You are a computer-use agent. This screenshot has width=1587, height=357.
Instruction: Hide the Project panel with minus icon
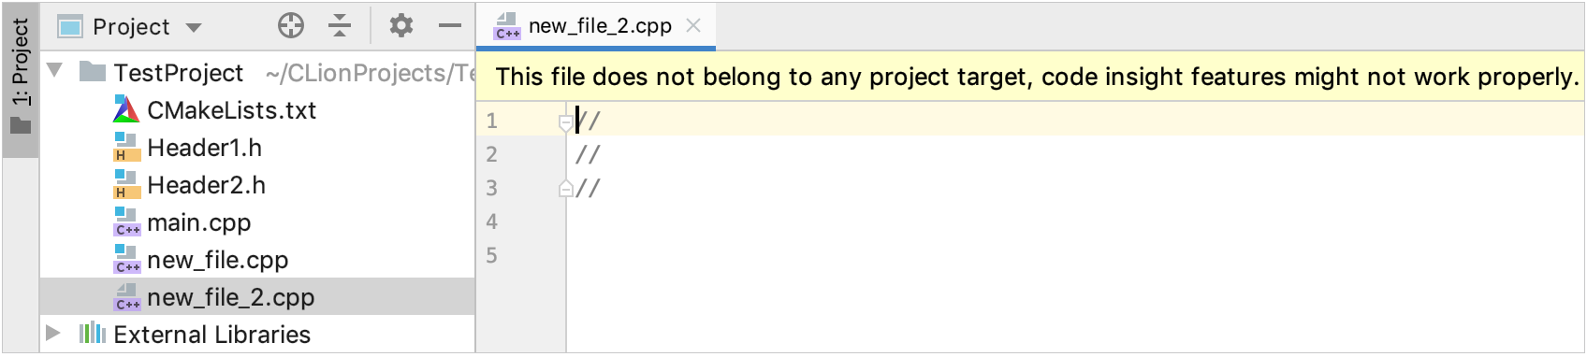450,26
